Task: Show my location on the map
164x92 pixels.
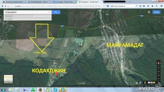Action: pyautogui.click(x=159, y=72)
